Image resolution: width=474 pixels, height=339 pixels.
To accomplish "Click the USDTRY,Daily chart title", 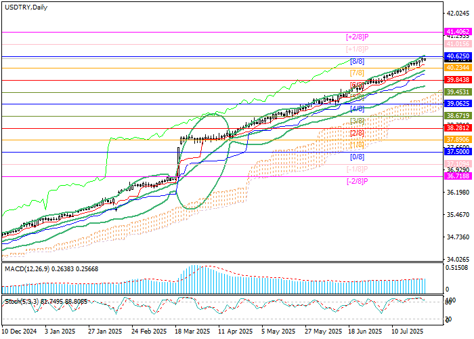I will coord(26,7).
